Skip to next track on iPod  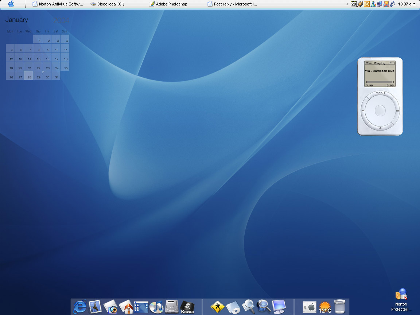pyautogui.click(x=397, y=110)
